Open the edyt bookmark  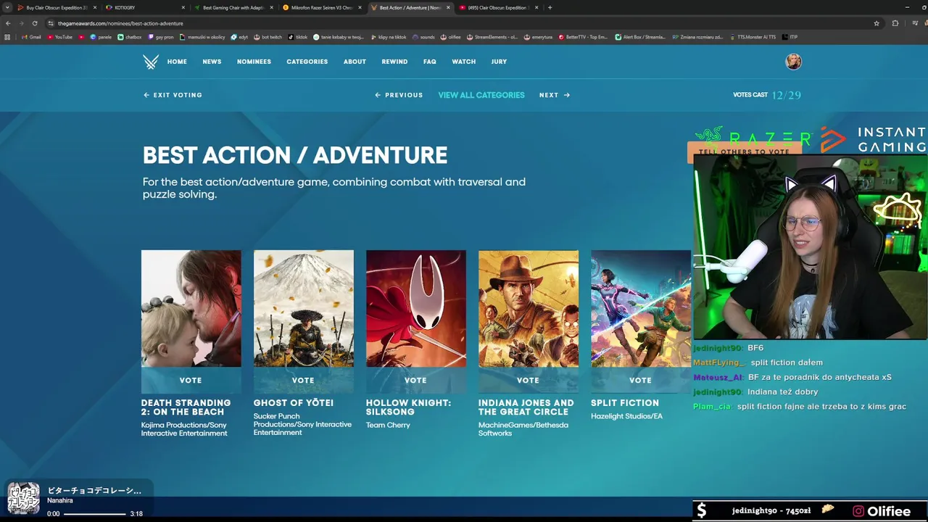[x=240, y=37]
